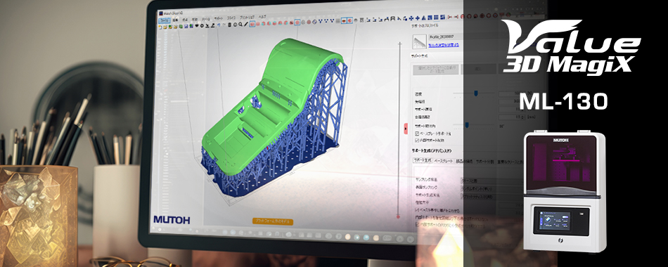Select the pen measure tool icon
The width and height of the screenshot is (668, 267).
246,24
